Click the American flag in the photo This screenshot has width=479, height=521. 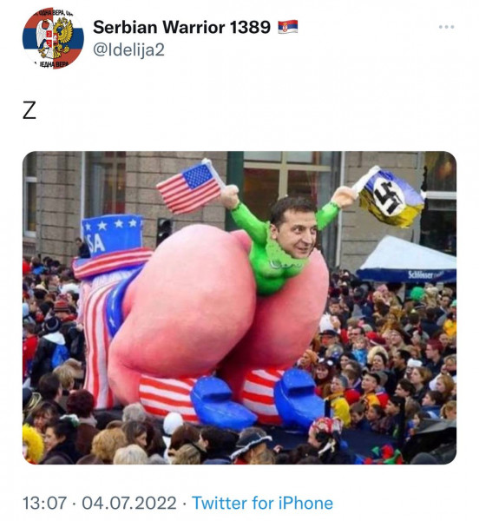189,187
